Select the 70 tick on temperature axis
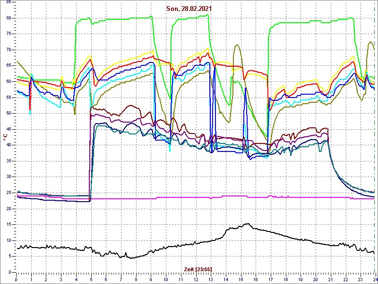Viewport: 378px width, 284px height. coord(9,50)
